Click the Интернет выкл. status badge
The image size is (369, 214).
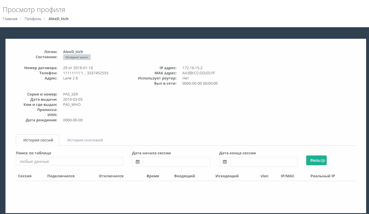tap(77, 57)
